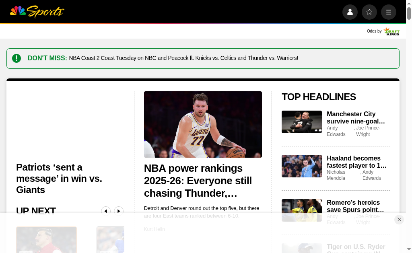Open favorites with the star icon
Viewport: 412px width, 253px height.
tap(369, 12)
